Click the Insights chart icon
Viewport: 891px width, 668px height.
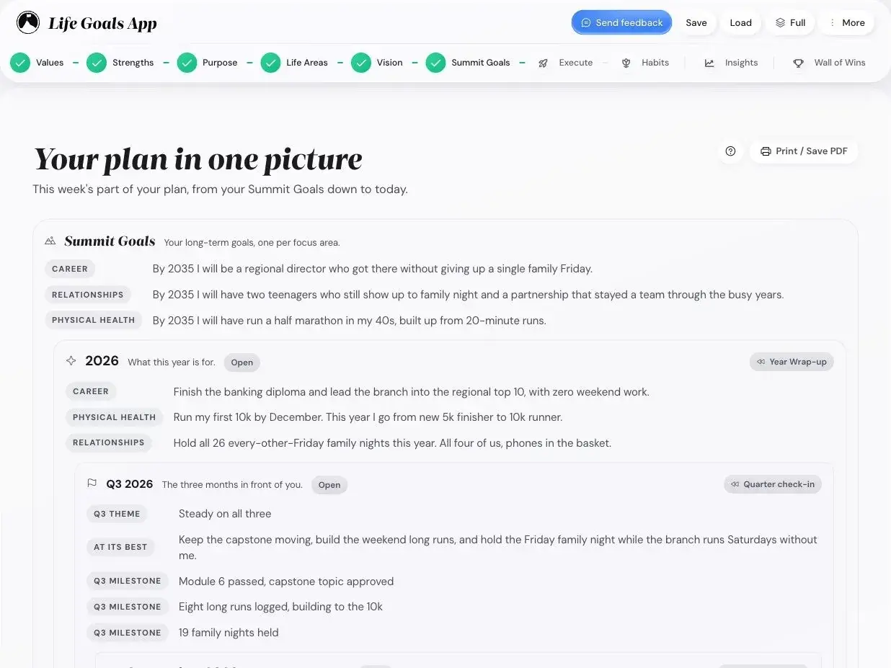[x=709, y=63]
